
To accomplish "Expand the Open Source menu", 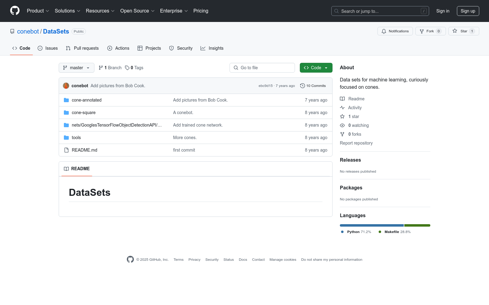I will 138,11.
